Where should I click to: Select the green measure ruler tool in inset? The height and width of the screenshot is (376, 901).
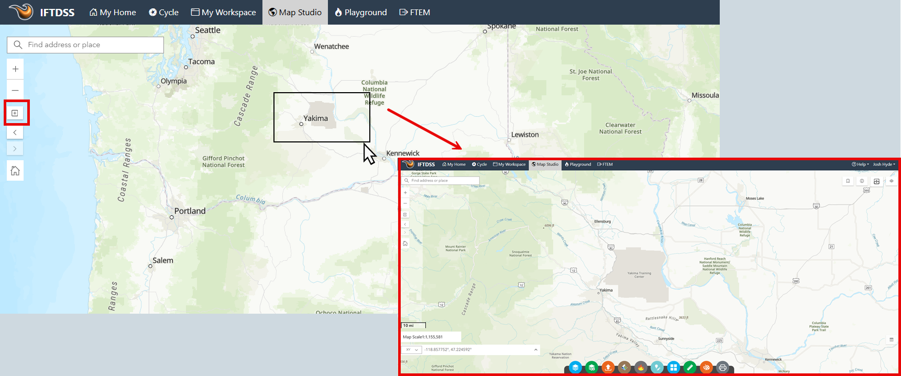point(690,368)
